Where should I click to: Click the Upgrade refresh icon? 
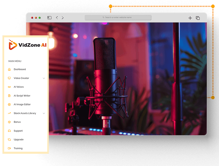pos(9,140)
